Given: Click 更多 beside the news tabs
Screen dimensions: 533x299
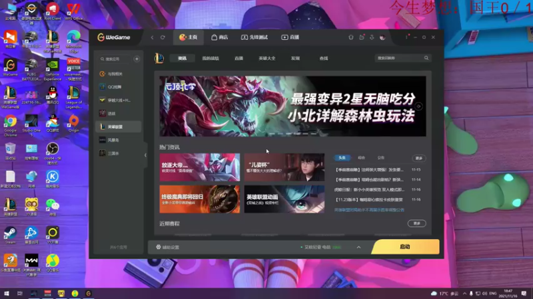Looking at the screenshot, I should [419, 158].
